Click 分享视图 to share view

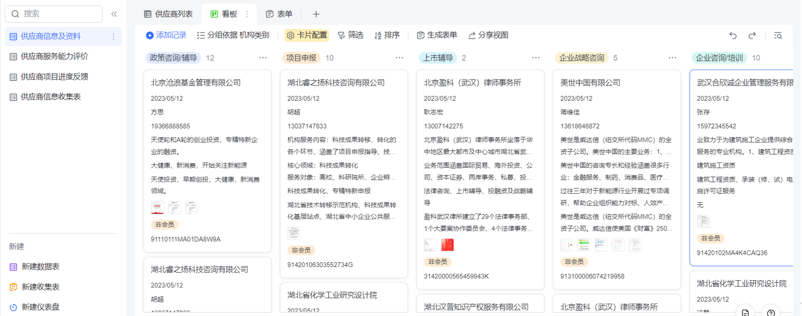488,35
